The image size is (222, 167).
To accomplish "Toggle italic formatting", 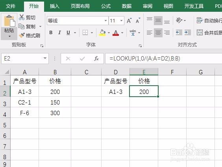I will click(x=59, y=33).
